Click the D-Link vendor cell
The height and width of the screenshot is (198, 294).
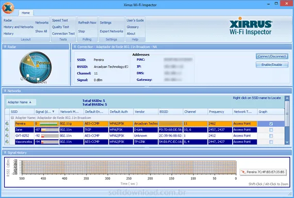(145, 129)
